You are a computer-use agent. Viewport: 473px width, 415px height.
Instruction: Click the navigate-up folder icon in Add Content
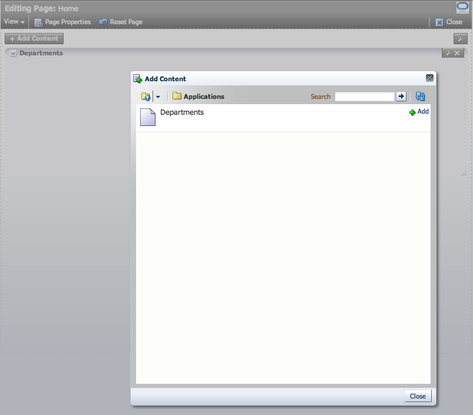point(145,96)
